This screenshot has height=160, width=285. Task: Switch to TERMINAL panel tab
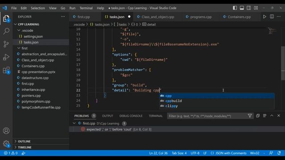click(x=155, y=116)
